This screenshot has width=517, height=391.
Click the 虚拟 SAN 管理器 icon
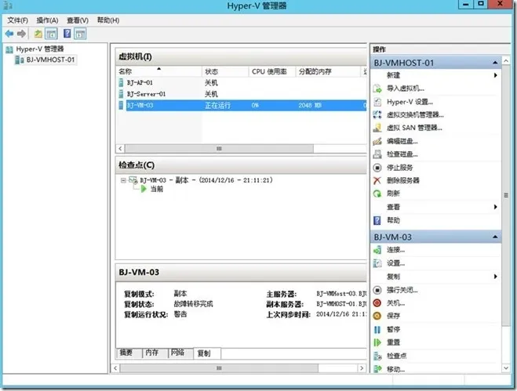pos(377,128)
